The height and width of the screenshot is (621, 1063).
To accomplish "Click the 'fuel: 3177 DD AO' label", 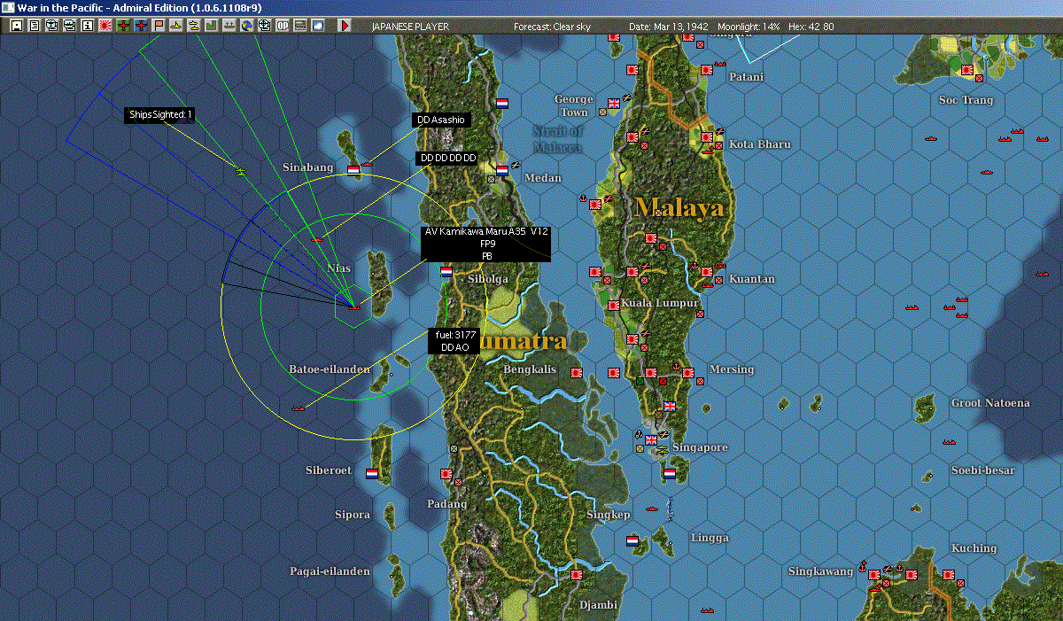I will [x=455, y=341].
